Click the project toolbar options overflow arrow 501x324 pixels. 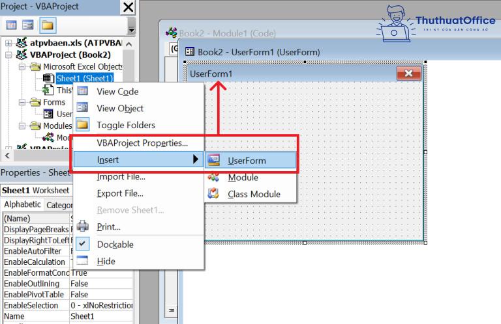click(131, 26)
